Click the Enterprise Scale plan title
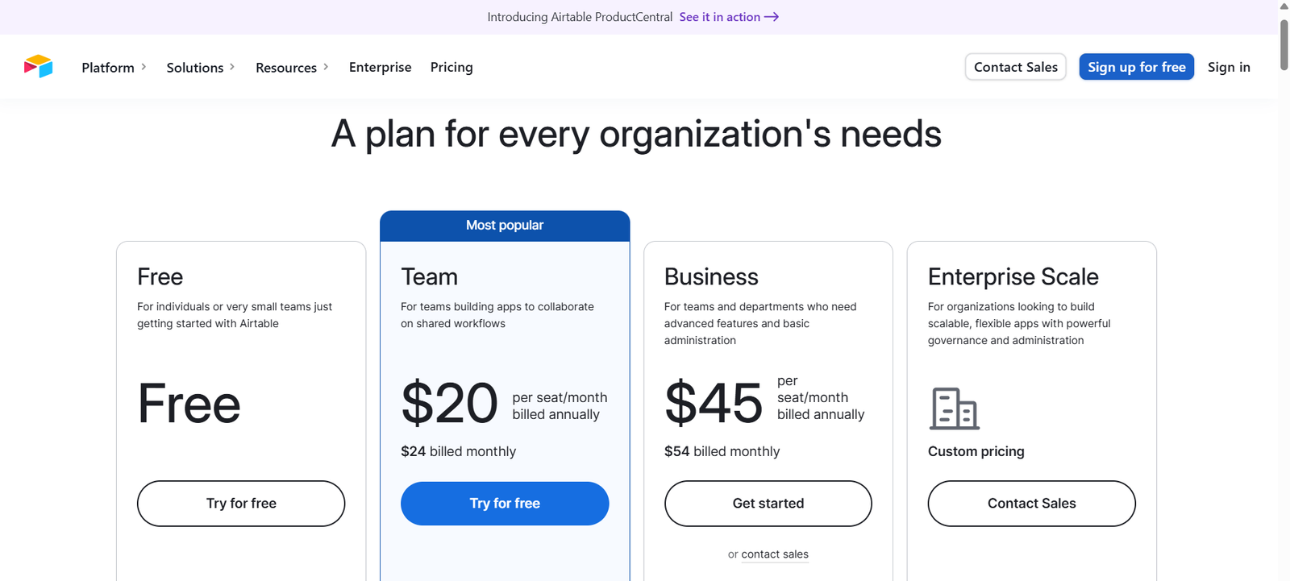1290x581 pixels. (x=1013, y=276)
